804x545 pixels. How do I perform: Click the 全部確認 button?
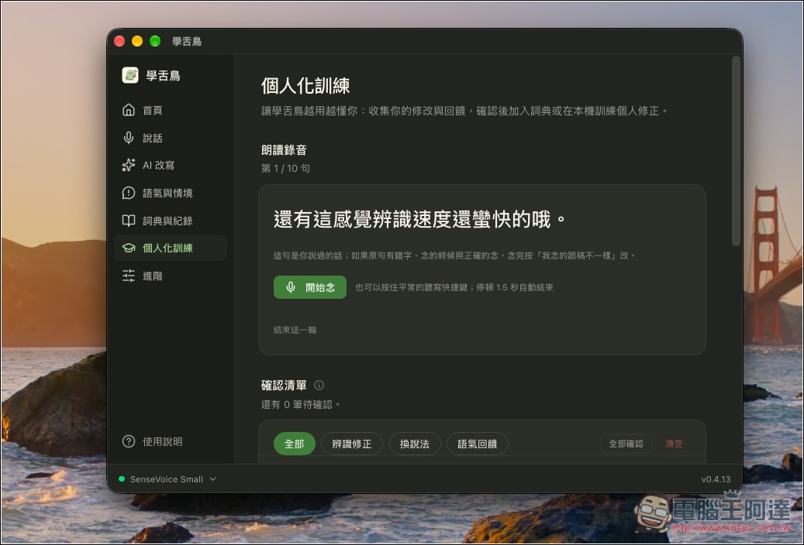(626, 444)
